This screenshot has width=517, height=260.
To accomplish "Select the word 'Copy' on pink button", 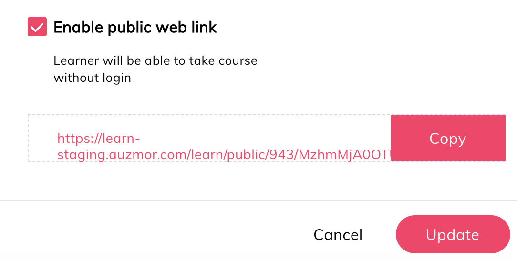I will (448, 139).
